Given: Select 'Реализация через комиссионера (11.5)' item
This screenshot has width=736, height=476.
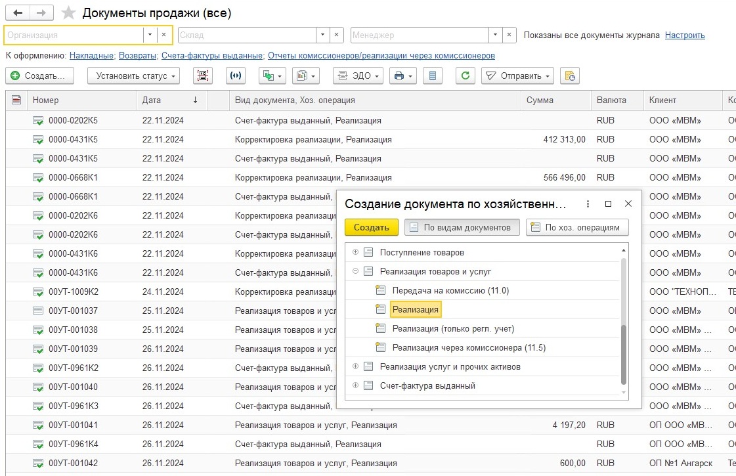Looking at the screenshot, I should tap(468, 347).
